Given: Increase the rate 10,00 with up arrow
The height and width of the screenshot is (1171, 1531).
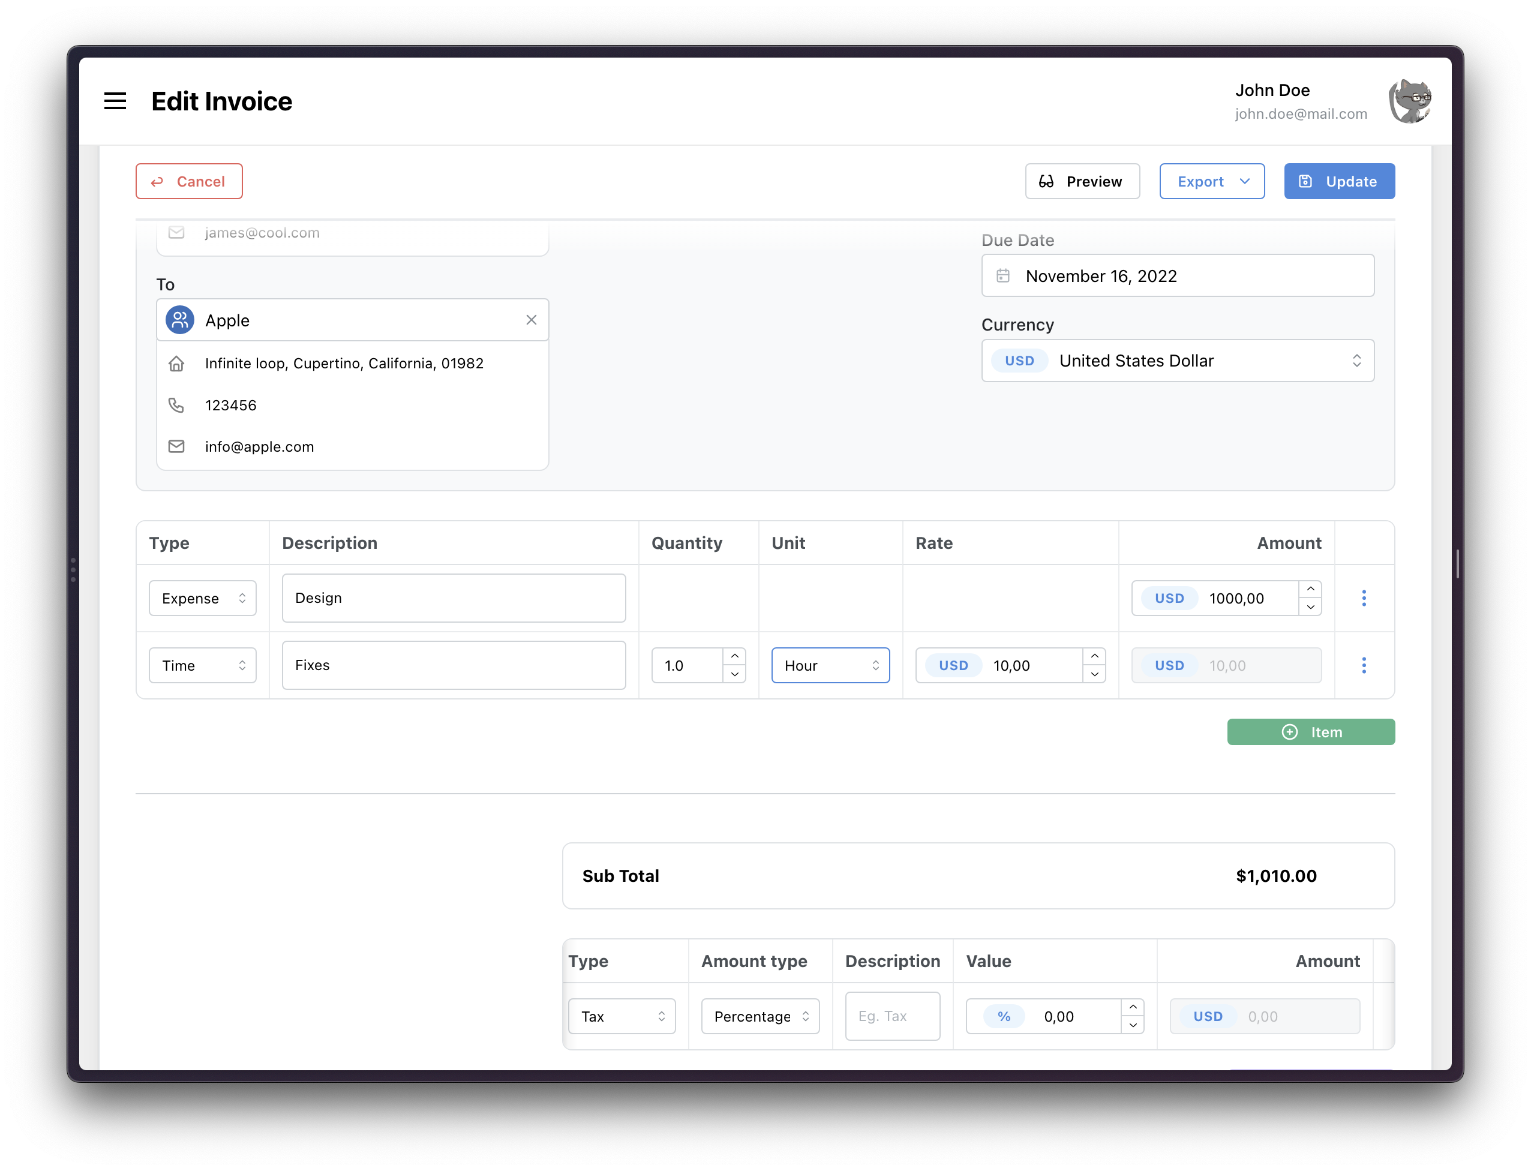Looking at the screenshot, I should pos(1094,657).
